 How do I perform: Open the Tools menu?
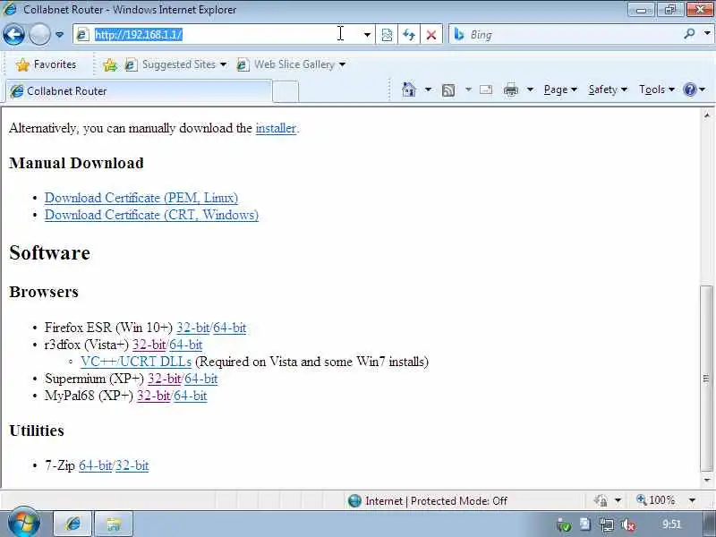657,89
